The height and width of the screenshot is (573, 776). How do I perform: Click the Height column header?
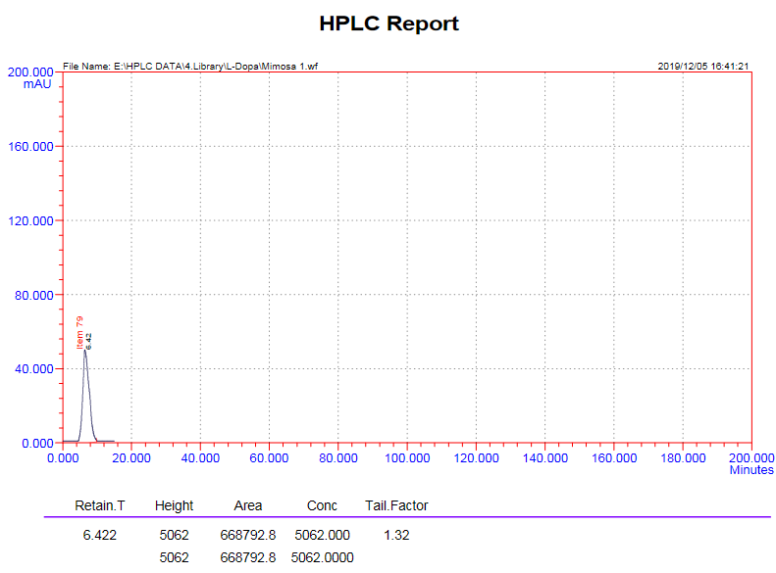174,505
